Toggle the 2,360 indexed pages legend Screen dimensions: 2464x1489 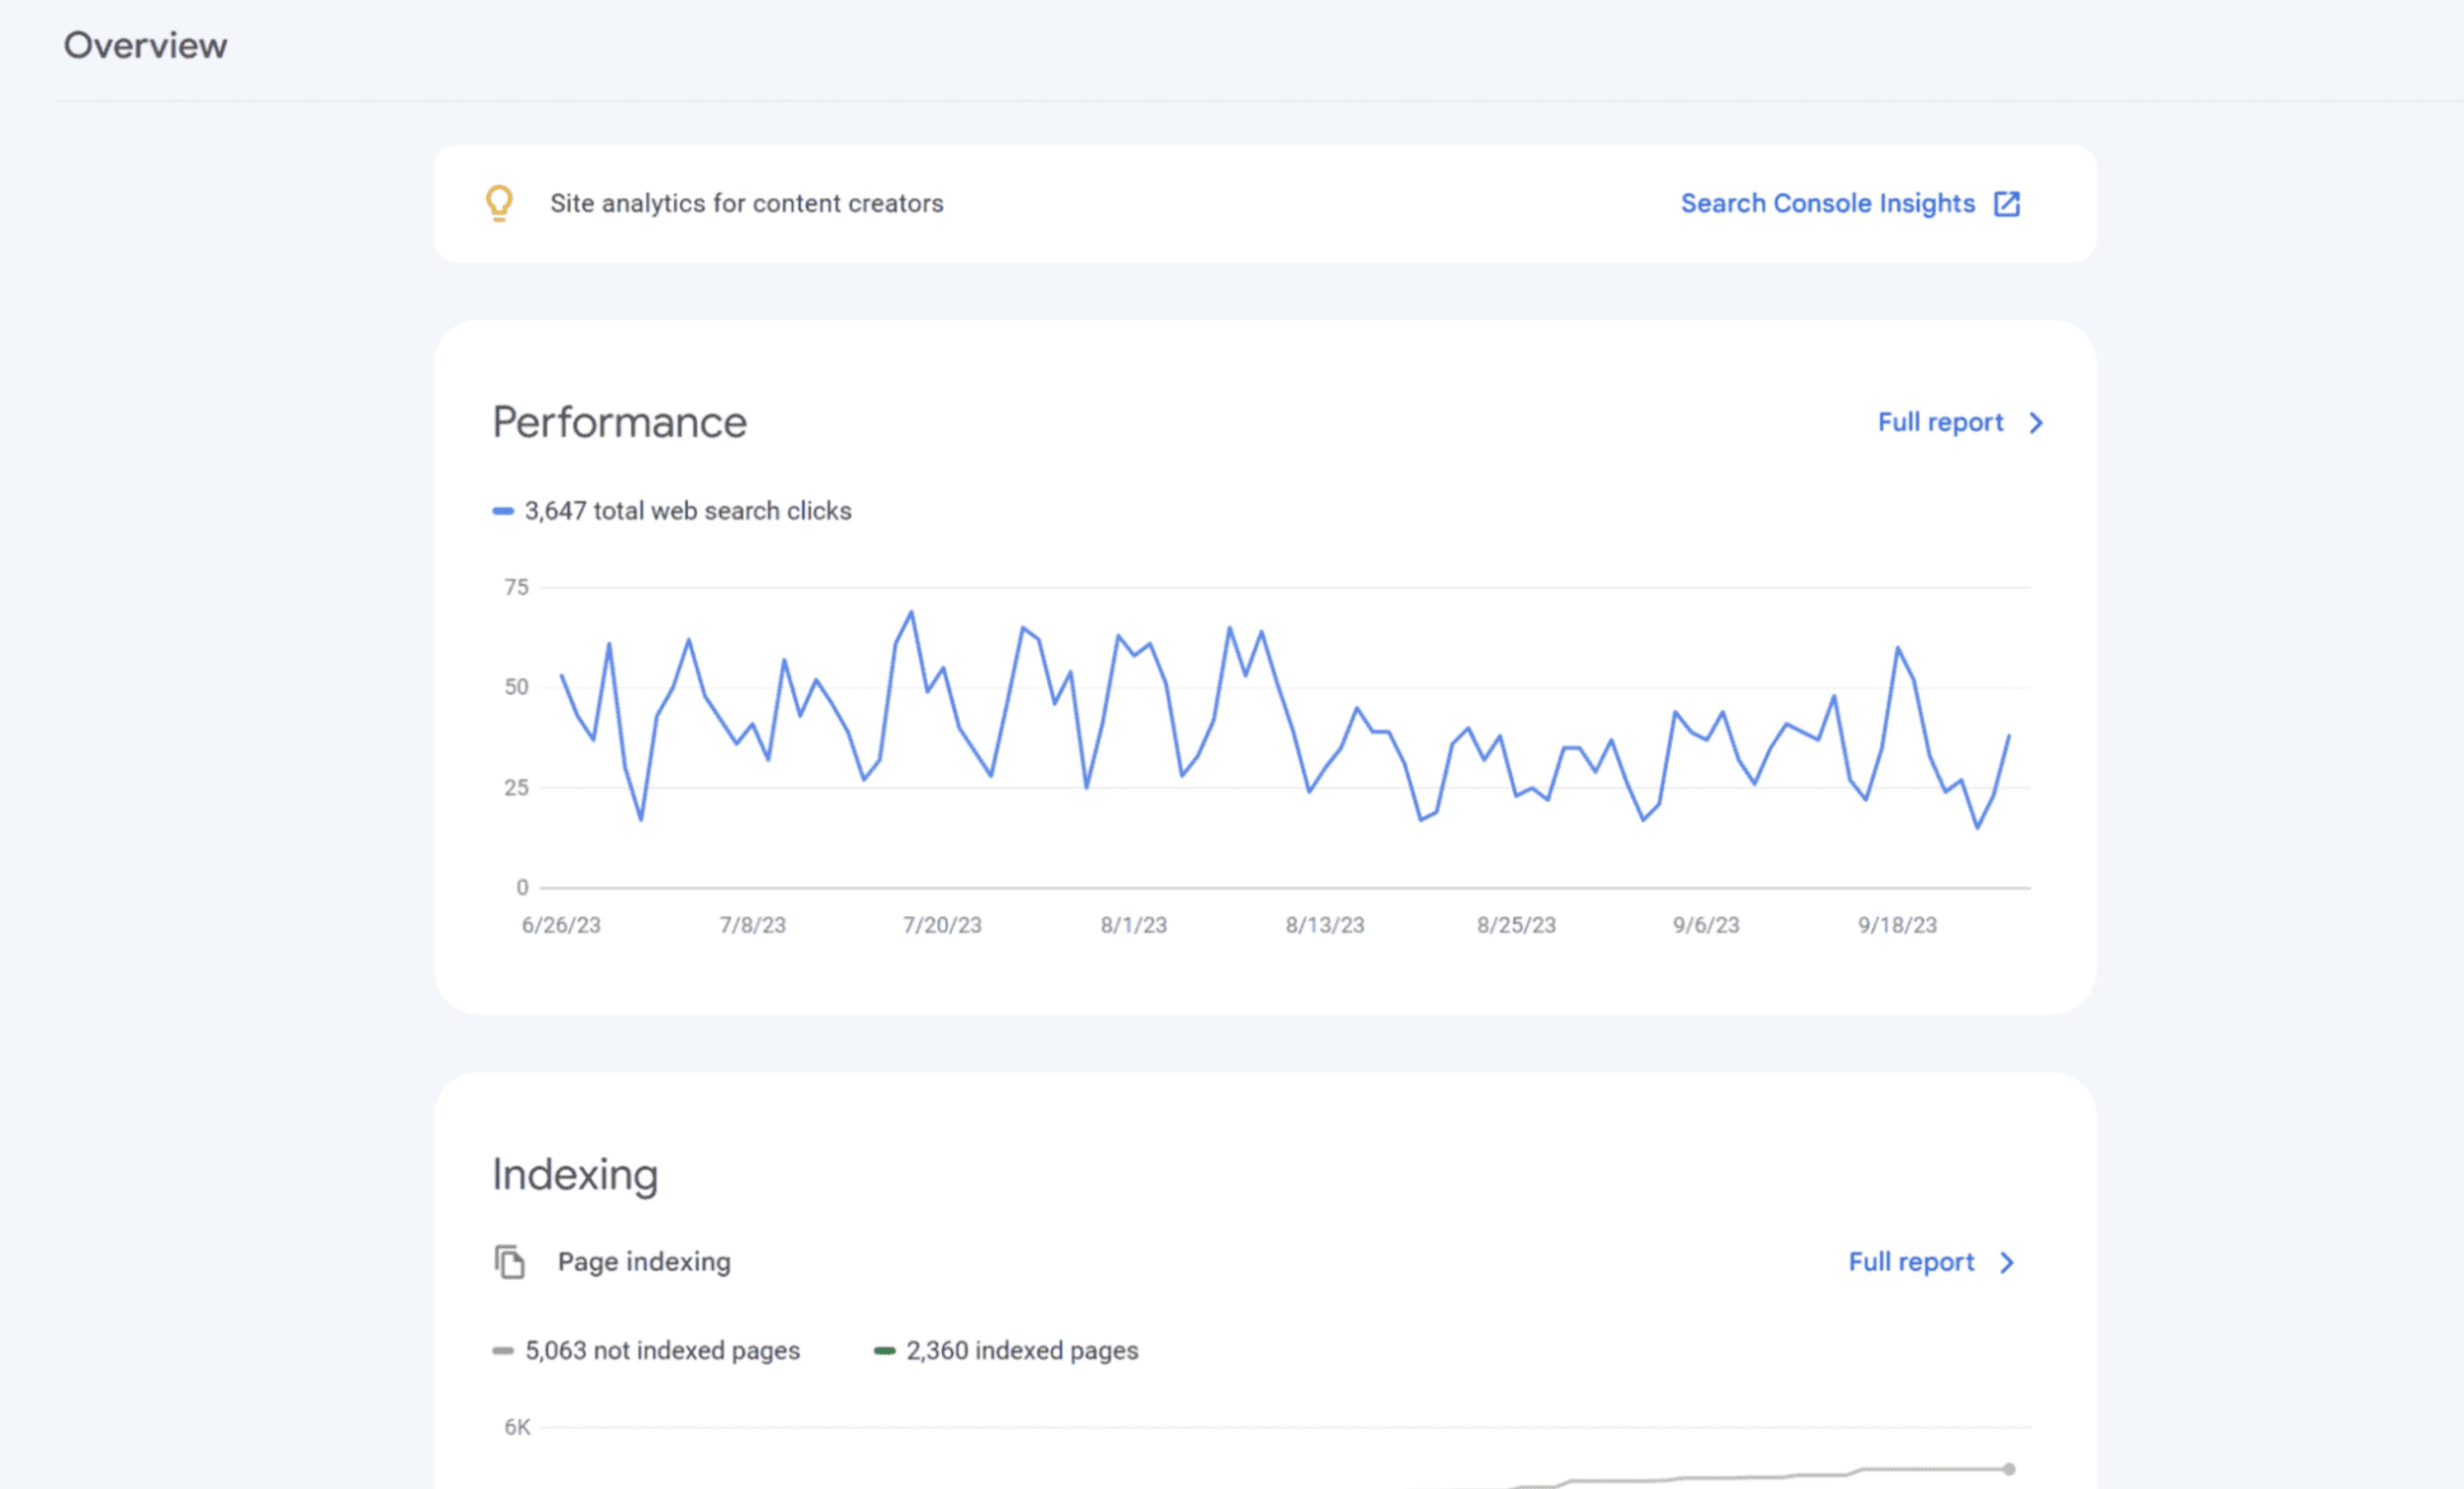click(1021, 1350)
